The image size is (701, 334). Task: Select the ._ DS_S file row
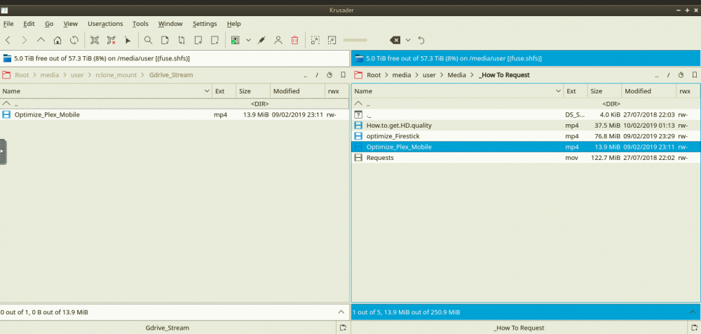pos(526,114)
